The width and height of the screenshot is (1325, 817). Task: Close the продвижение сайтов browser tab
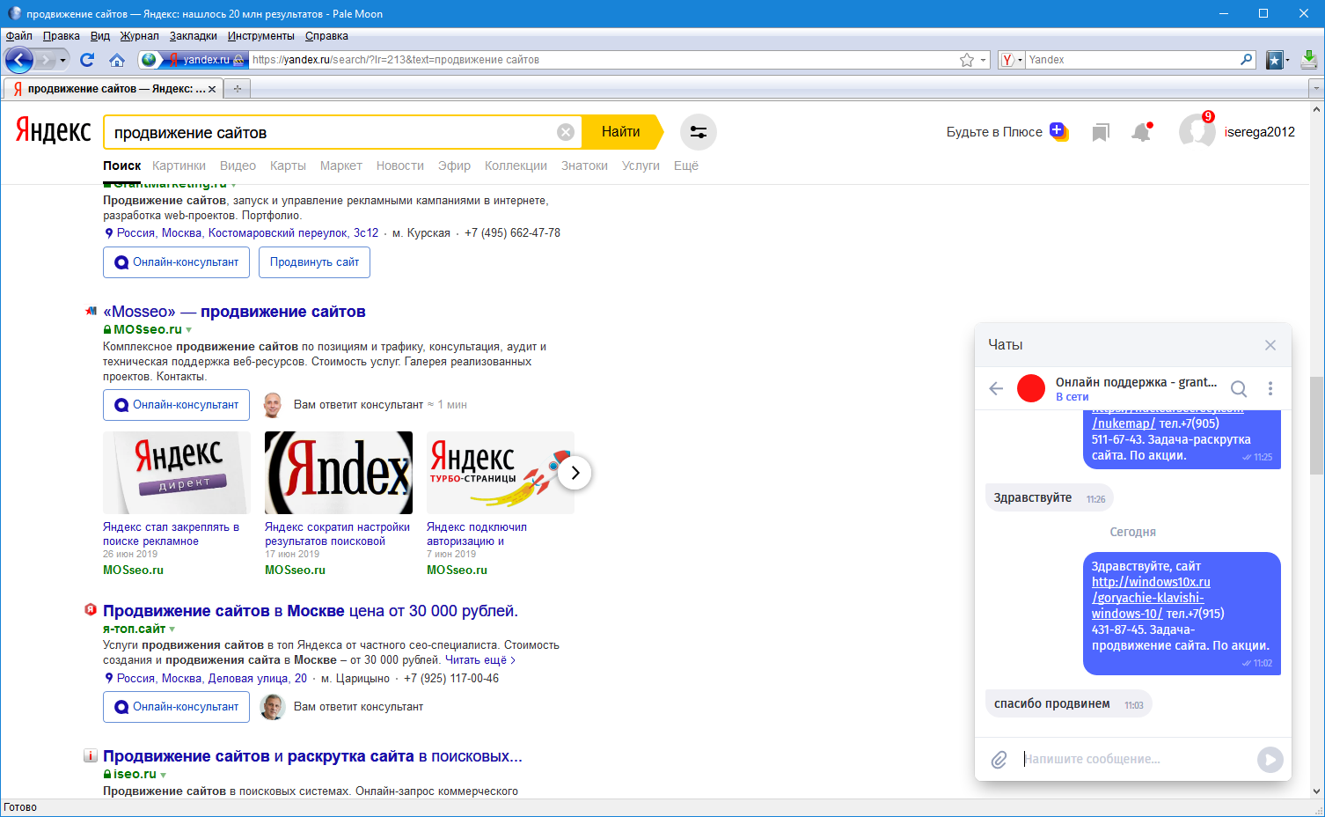[212, 89]
